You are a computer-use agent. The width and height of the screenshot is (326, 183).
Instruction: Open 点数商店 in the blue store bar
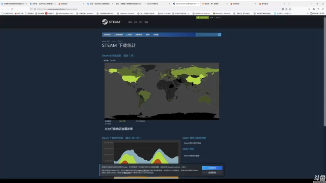coord(139,35)
